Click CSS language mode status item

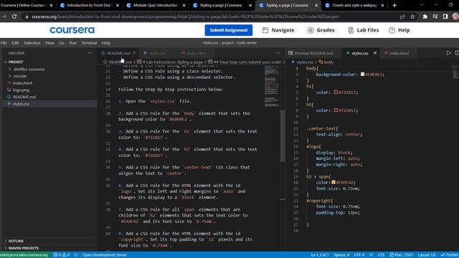pyautogui.click(x=381, y=255)
